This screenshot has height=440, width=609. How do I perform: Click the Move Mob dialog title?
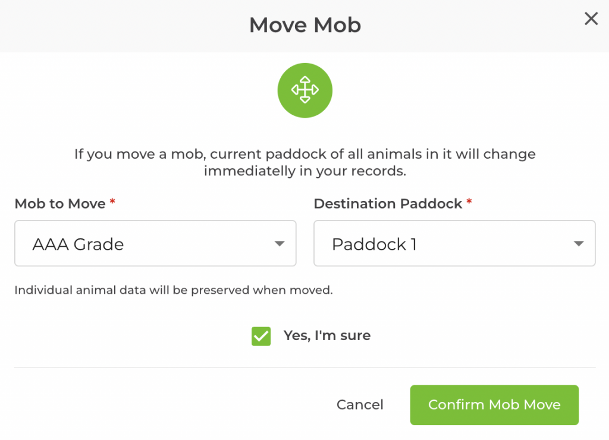tap(304, 25)
